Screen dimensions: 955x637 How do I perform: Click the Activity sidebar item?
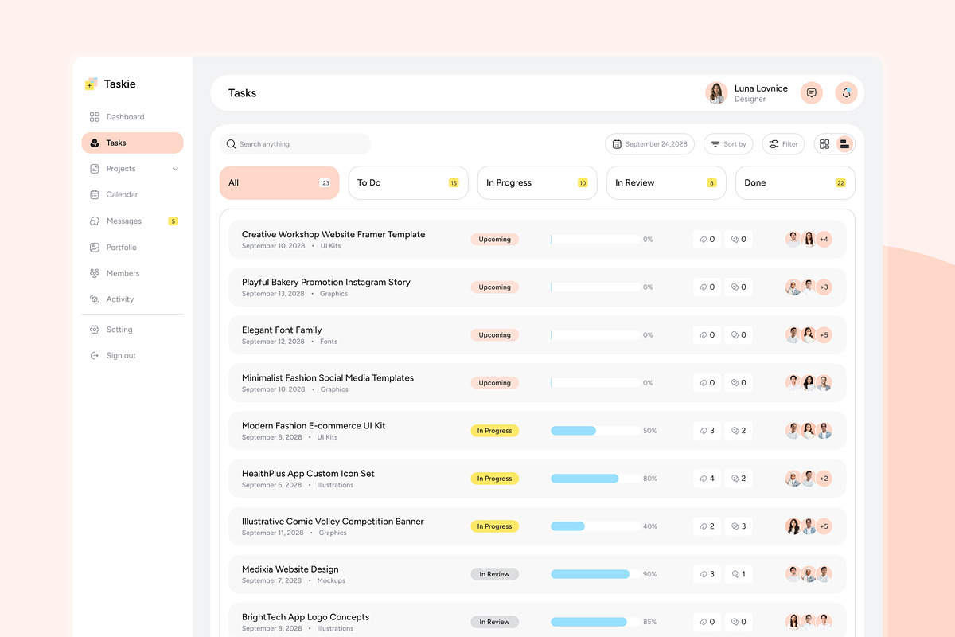(x=119, y=299)
